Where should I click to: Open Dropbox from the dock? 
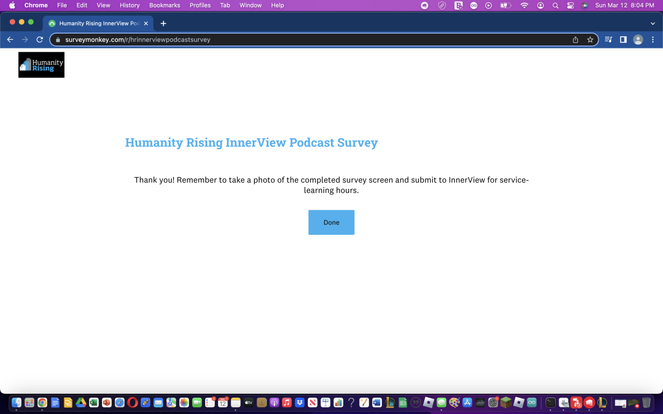click(x=300, y=403)
